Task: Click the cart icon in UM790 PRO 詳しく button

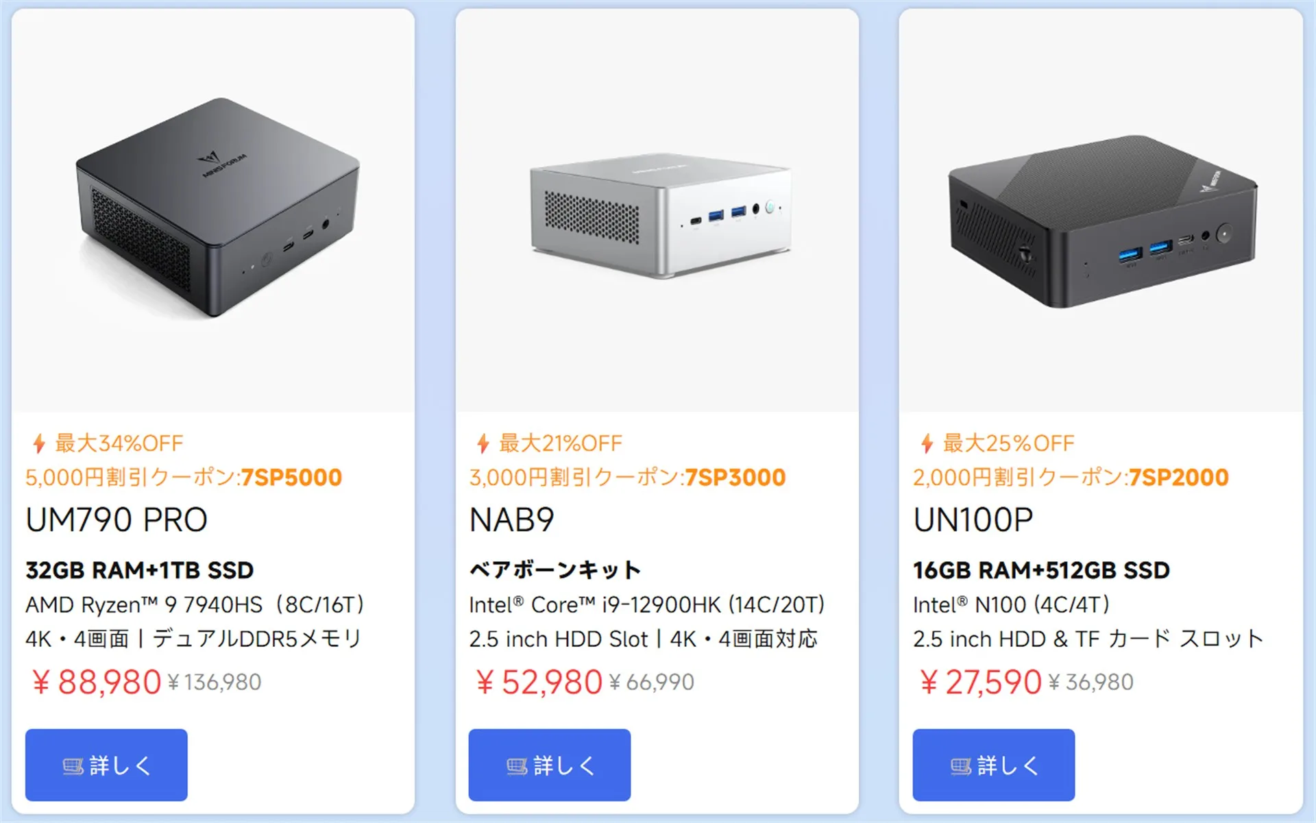Action: point(73,766)
